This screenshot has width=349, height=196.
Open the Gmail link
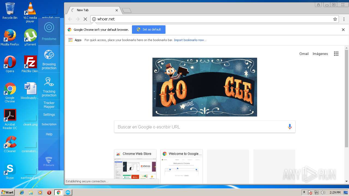pyautogui.click(x=304, y=54)
